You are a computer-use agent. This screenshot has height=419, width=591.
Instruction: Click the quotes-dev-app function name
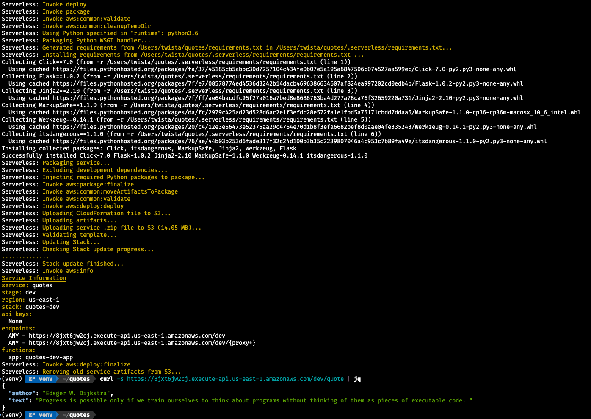coord(49,357)
